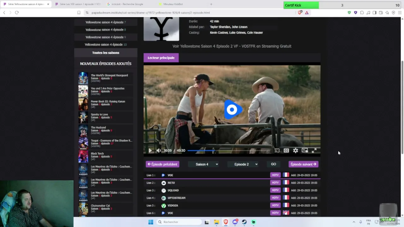Open Steam from the taskbar
Viewport: 404px width, 227px height.
pyautogui.click(x=244, y=222)
